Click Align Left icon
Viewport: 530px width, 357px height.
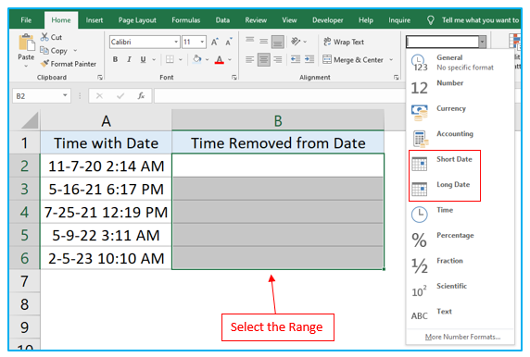(250, 60)
